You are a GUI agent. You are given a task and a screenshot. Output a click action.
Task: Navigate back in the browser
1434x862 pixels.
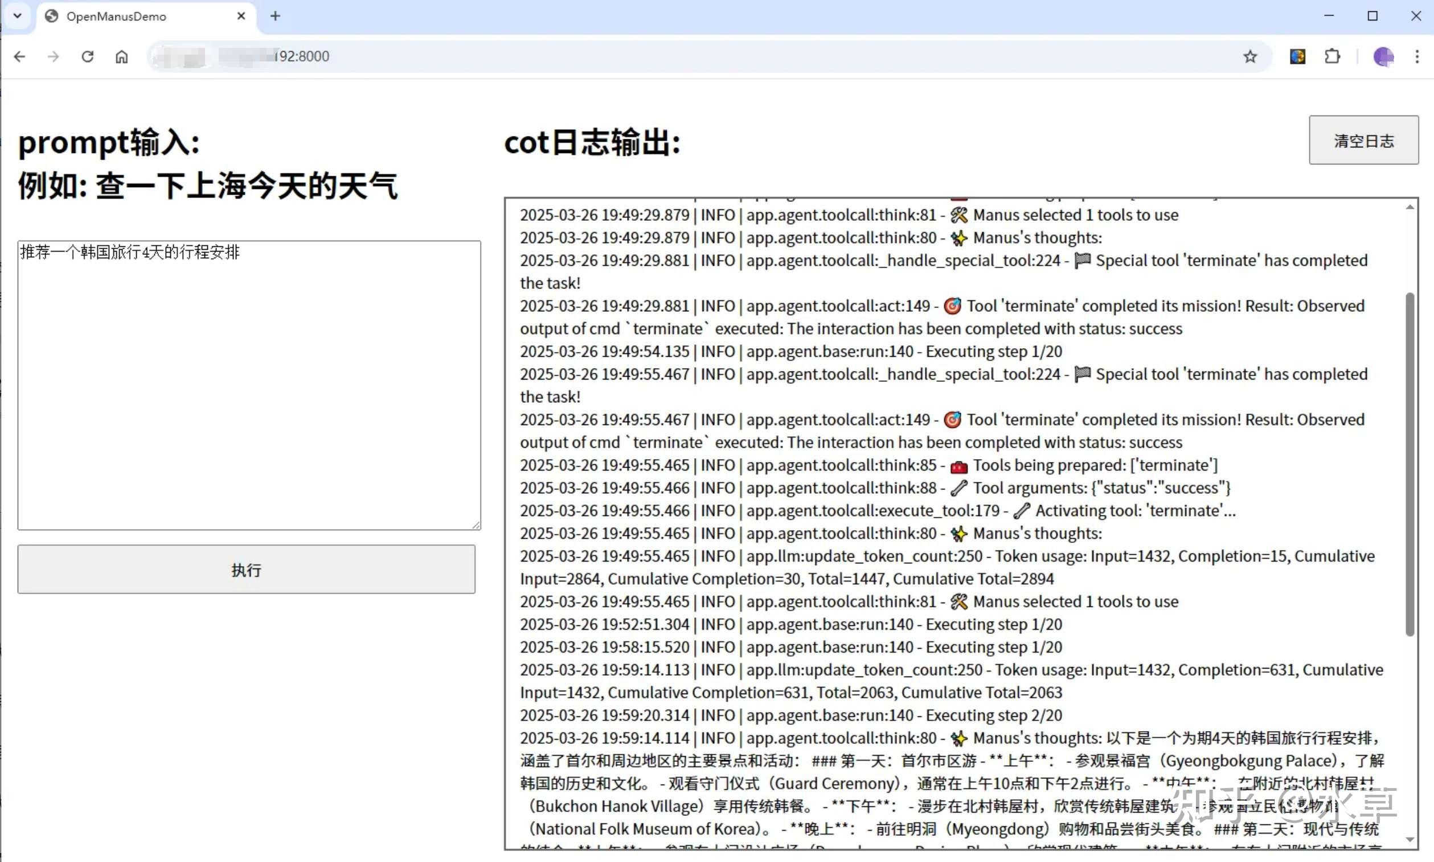point(19,56)
